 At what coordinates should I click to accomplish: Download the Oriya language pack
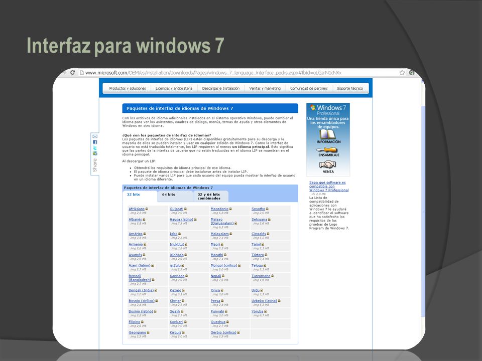pyautogui.click(x=215, y=290)
